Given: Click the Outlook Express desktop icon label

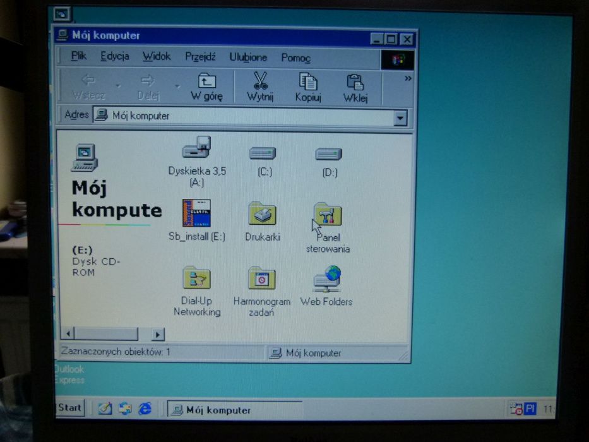Looking at the screenshot, I should tap(69, 374).
